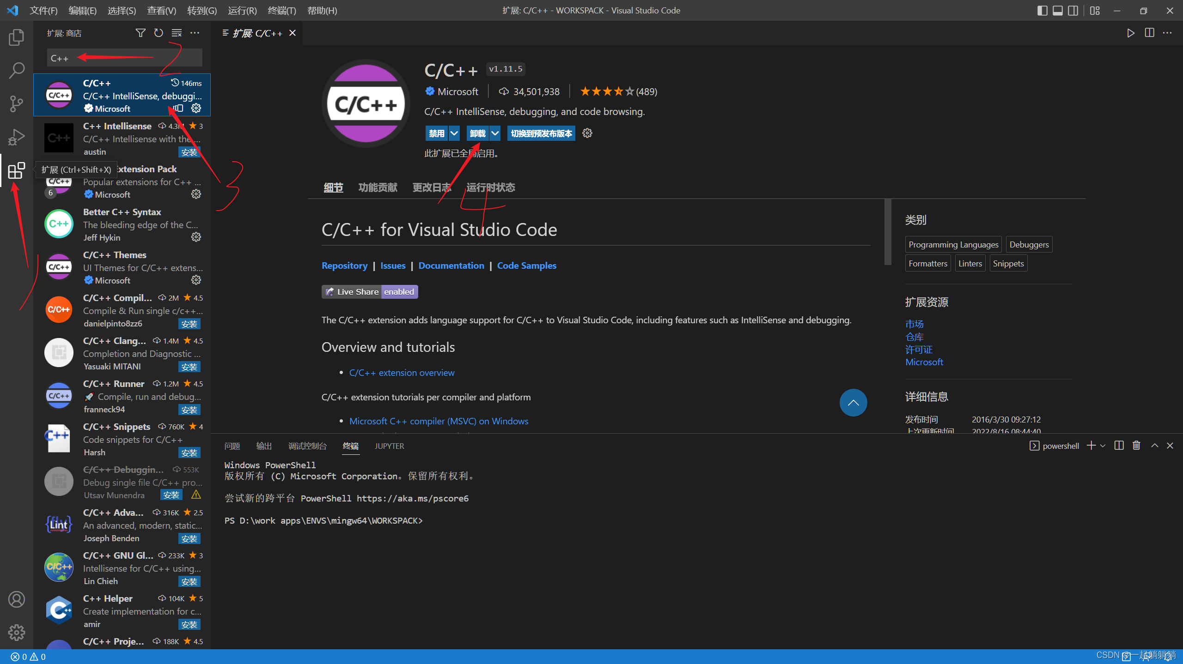This screenshot has height=664, width=1183.
Task: Open the JUPYTER panel tab
Action: coord(389,446)
